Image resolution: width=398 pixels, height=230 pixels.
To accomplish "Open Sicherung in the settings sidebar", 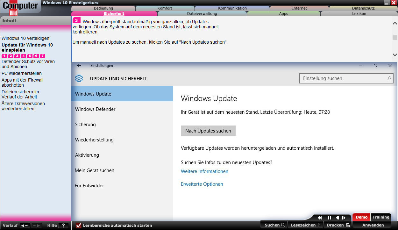I will point(122,125).
